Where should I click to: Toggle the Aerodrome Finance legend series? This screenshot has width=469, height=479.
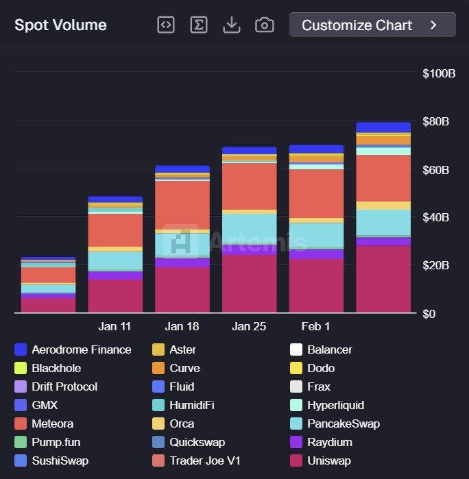coord(81,349)
